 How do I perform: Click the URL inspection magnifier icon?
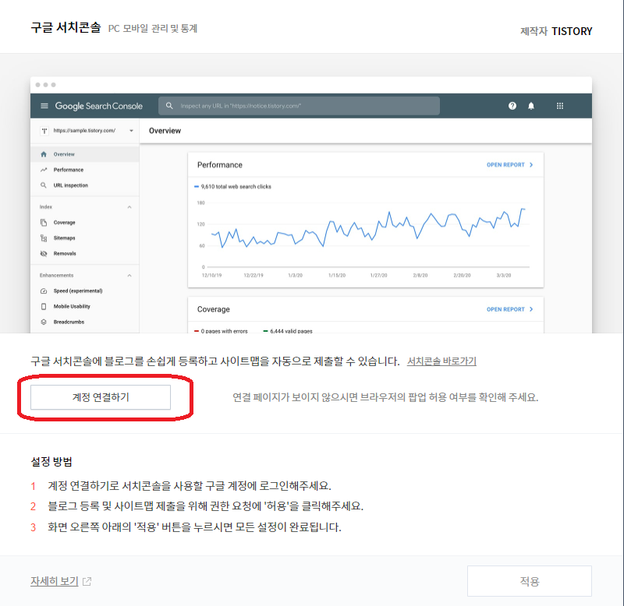[44, 185]
